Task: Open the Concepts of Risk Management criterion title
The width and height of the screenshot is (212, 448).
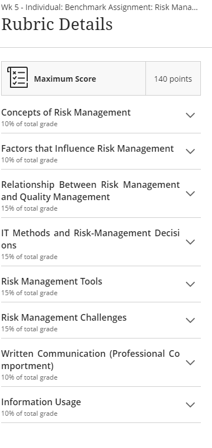Action: coord(66,113)
